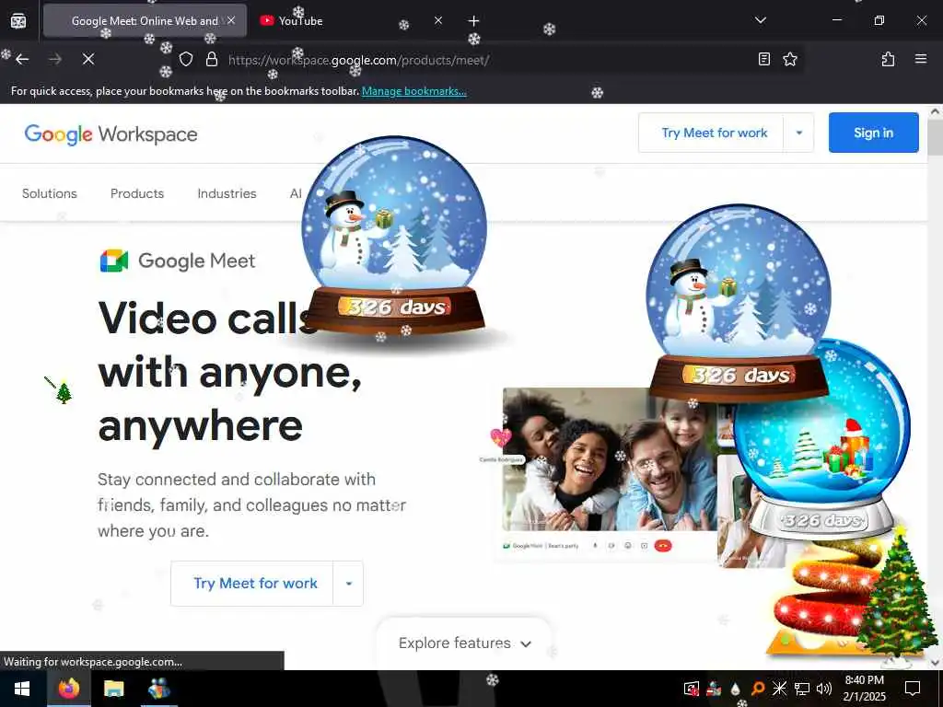Click the orange magnifier tray icon

(x=758, y=689)
